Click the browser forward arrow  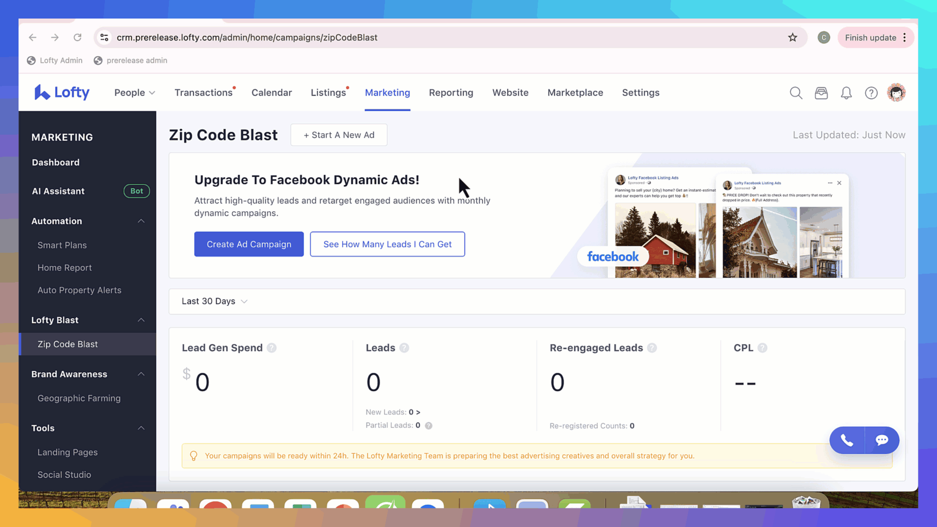55,38
